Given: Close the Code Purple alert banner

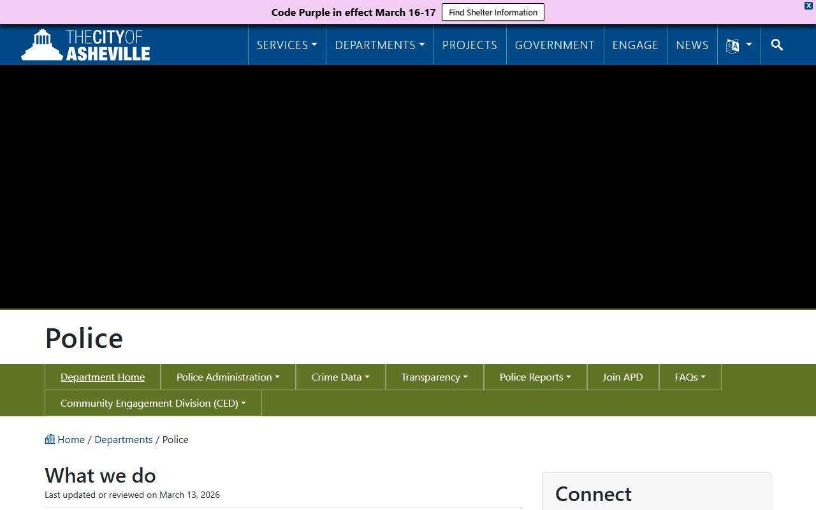Looking at the screenshot, I should [x=808, y=6].
